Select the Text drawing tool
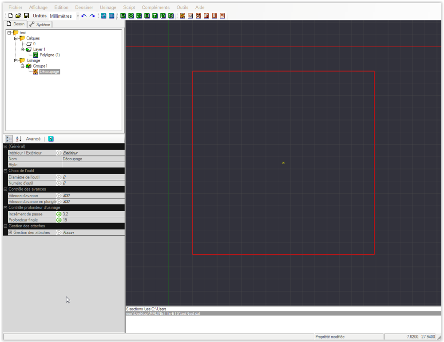The image size is (444, 342). pos(155,16)
